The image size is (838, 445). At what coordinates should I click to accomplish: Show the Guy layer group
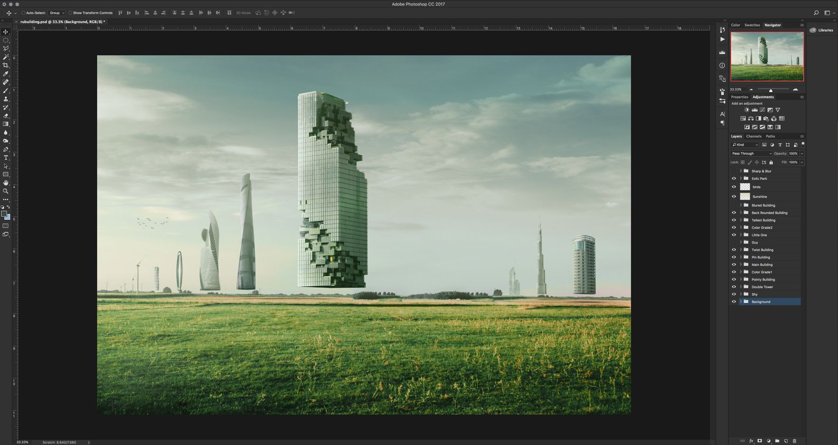734,243
